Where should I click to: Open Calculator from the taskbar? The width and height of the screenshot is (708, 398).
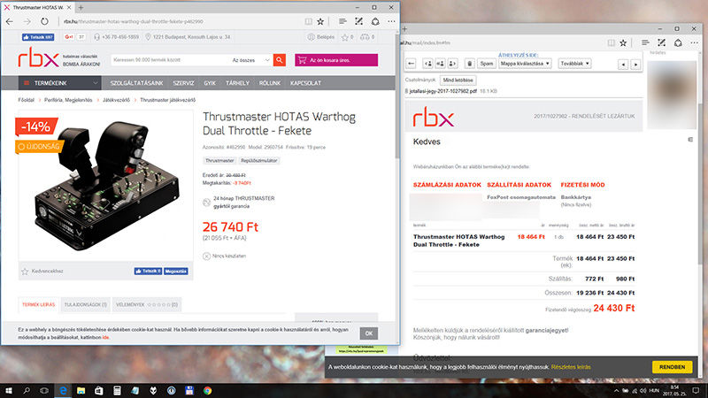pyautogui.click(x=117, y=391)
